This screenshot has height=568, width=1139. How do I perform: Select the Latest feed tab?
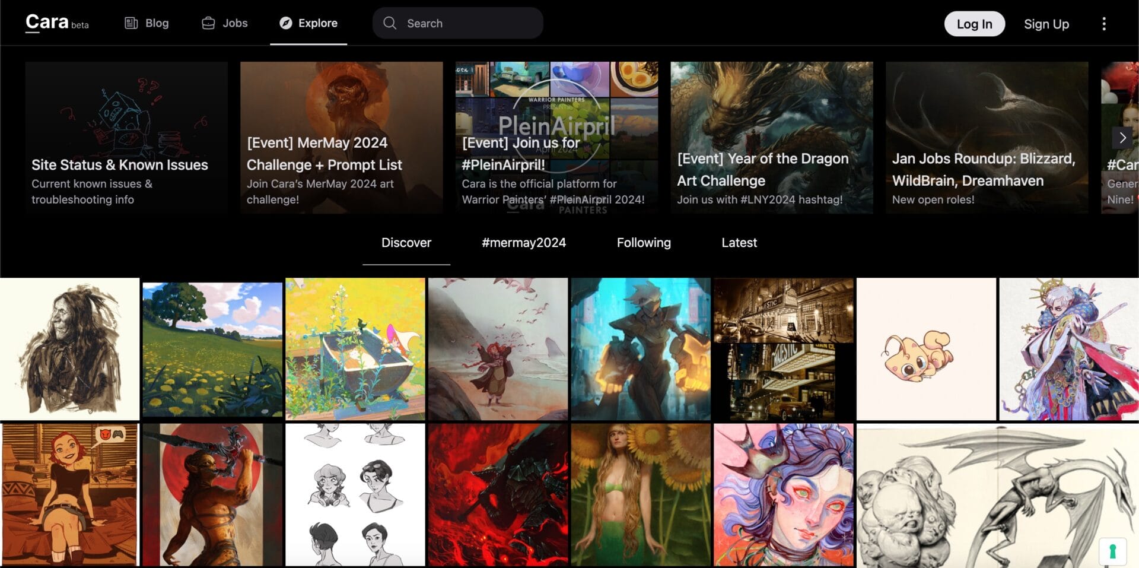[x=739, y=243]
